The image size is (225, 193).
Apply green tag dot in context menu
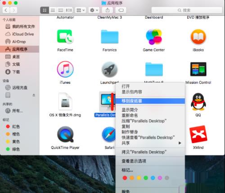tap(146, 178)
